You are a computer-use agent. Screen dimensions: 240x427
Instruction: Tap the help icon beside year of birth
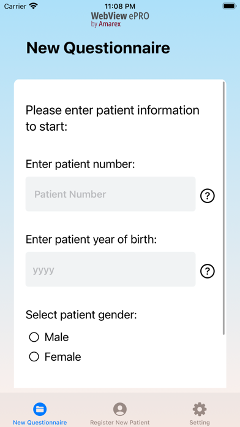(208, 271)
